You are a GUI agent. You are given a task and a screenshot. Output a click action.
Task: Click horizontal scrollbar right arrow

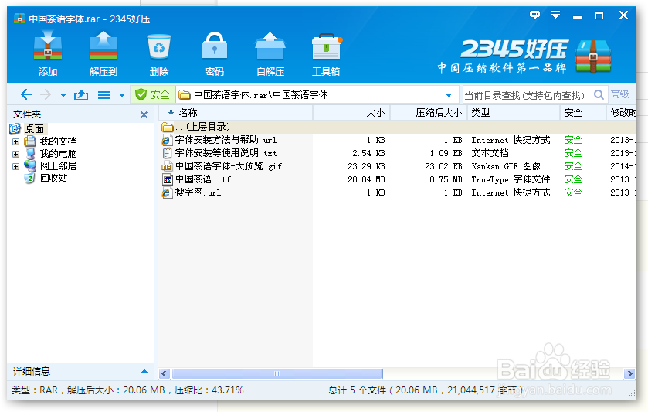(629, 374)
